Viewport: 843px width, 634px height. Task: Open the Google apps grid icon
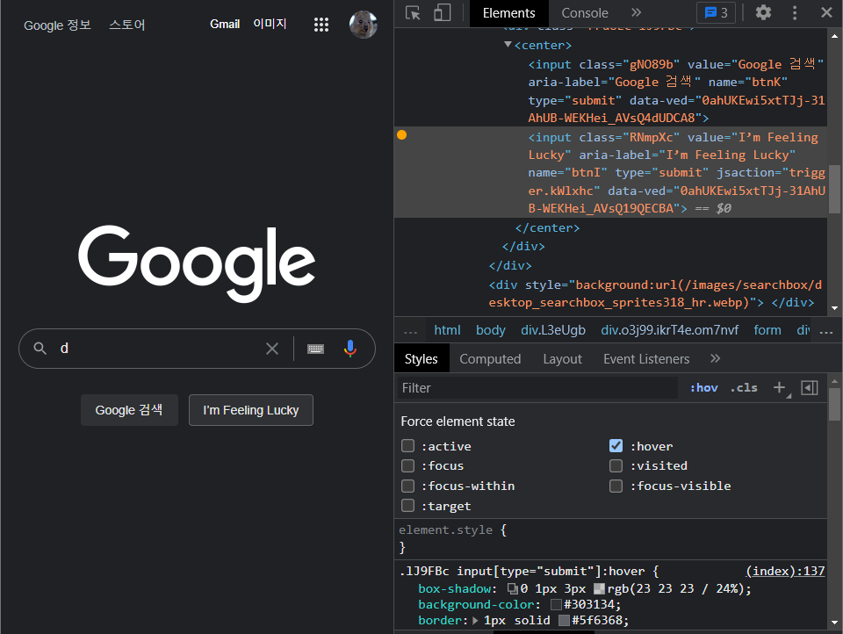click(x=321, y=25)
